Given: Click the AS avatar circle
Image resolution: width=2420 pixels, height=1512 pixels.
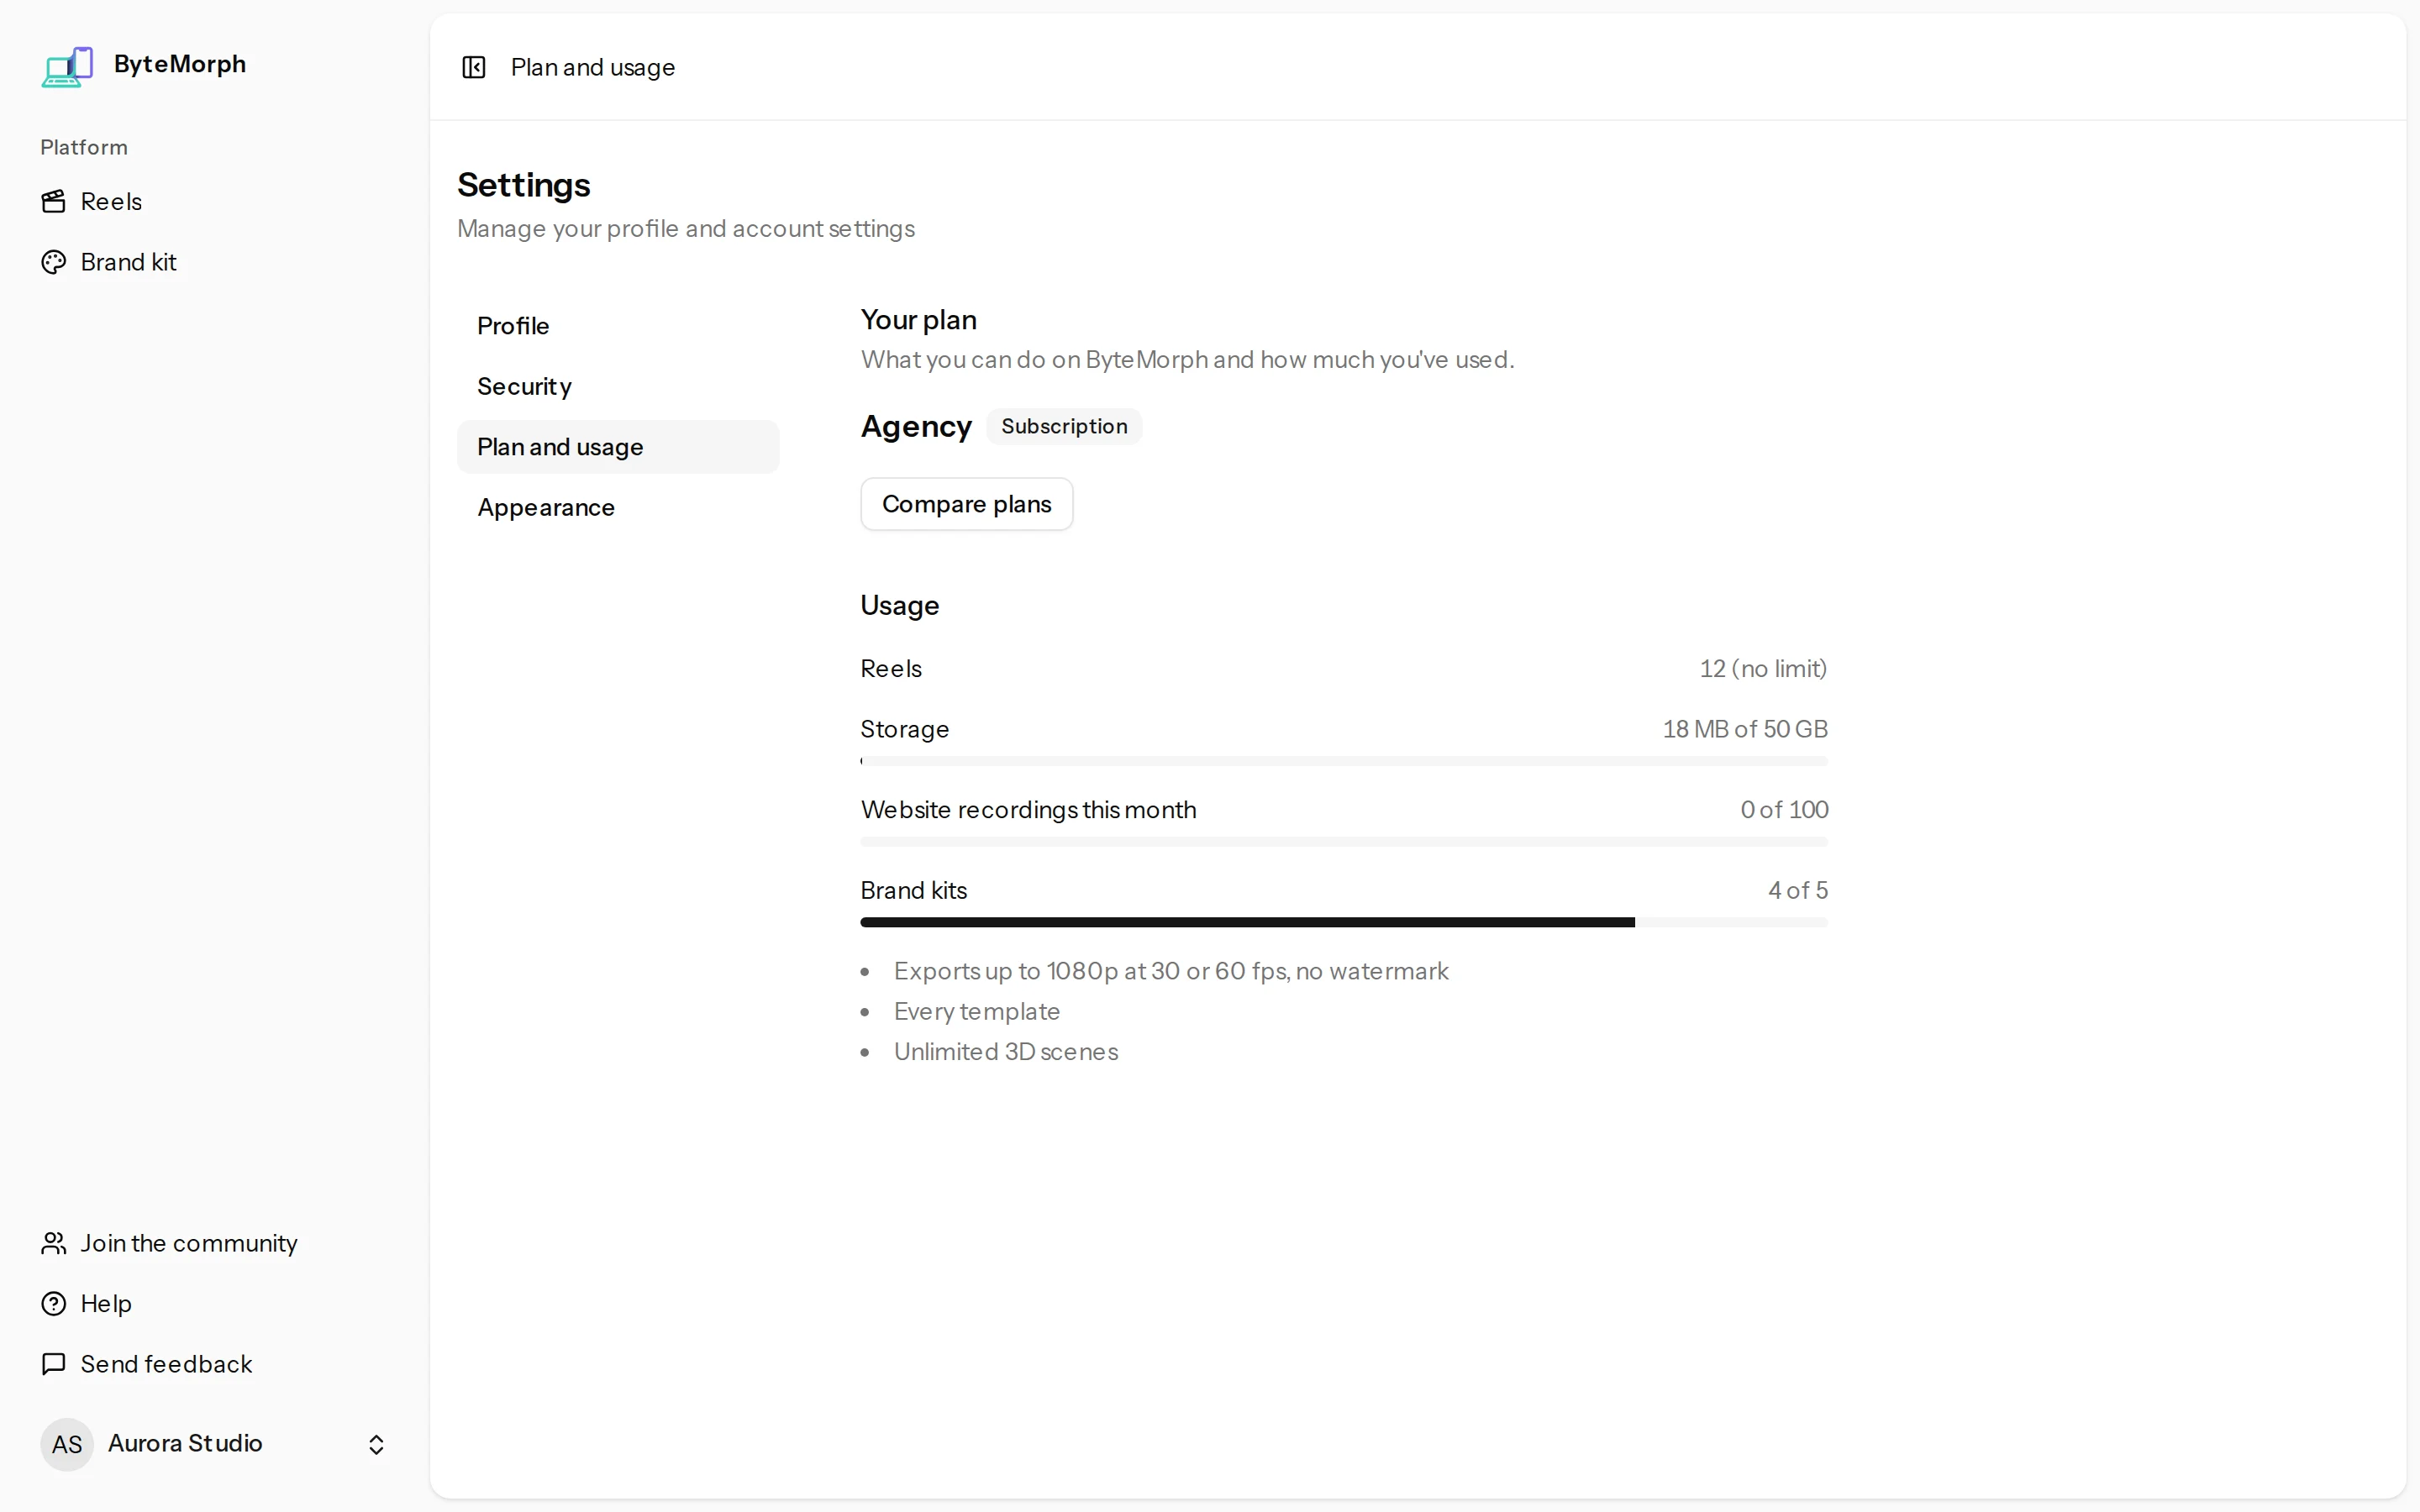Looking at the screenshot, I should point(67,1444).
